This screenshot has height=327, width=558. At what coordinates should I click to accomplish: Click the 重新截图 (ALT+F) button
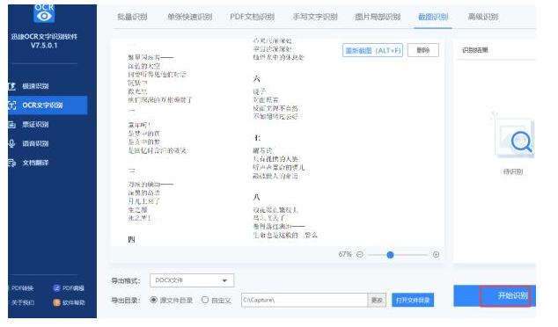click(372, 50)
